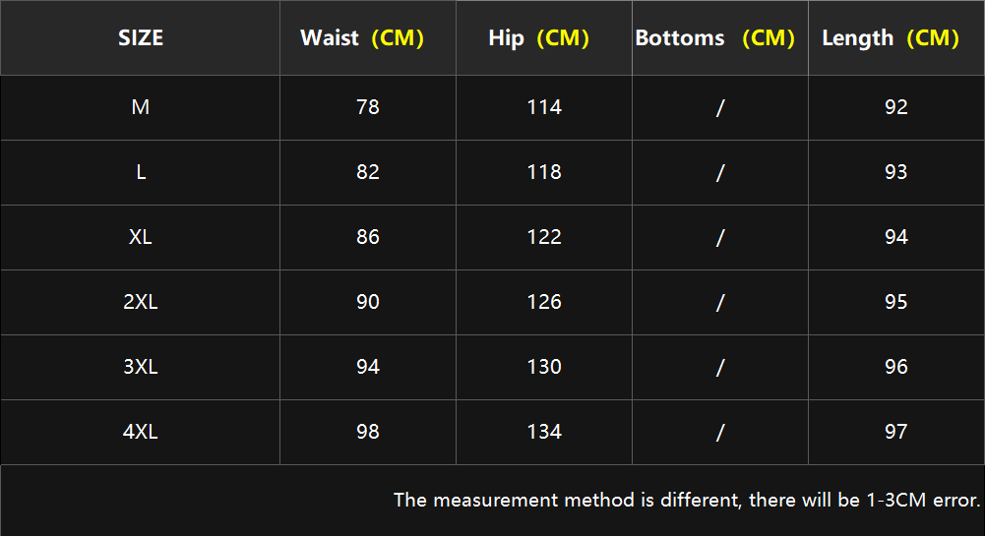985x537 pixels.
Task: Click the measurement error note text
Action: 687,500
